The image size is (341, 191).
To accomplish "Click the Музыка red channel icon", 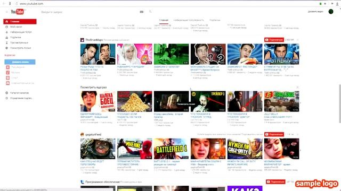I will point(8,73).
